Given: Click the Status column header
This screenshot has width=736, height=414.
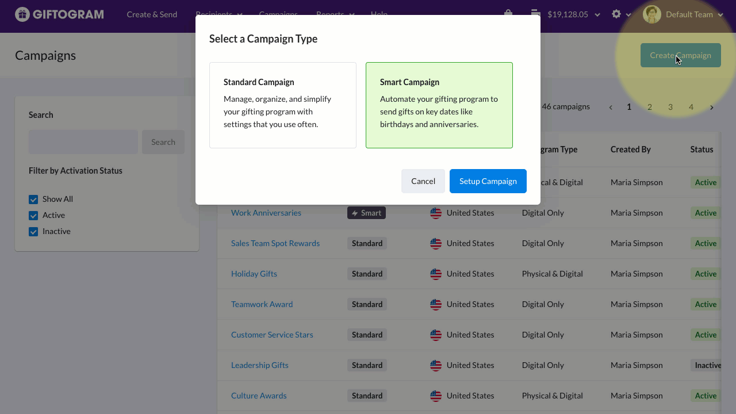Looking at the screenshot, I should pos(701,149).
